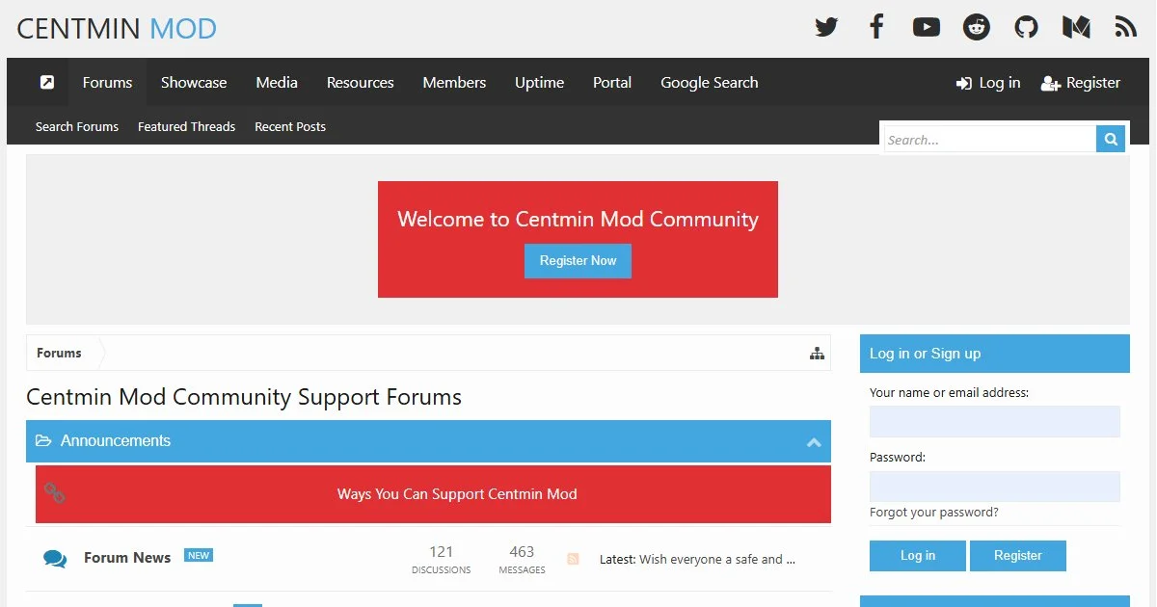Click the '121' discussions count
The height and width of the screenshot is (607, 1157).
coord(442,552)
